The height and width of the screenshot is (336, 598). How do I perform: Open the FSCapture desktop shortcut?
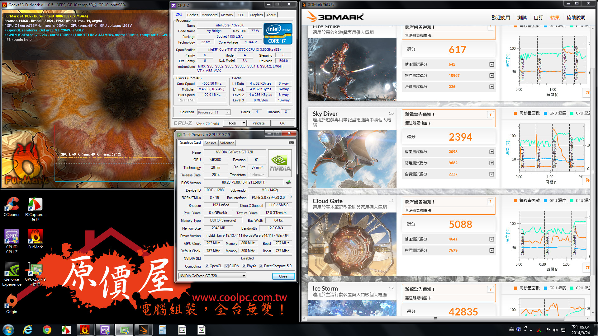coord(36,209)
